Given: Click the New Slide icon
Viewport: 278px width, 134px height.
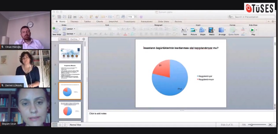Looking at the screenshot, I should (56, 30).
